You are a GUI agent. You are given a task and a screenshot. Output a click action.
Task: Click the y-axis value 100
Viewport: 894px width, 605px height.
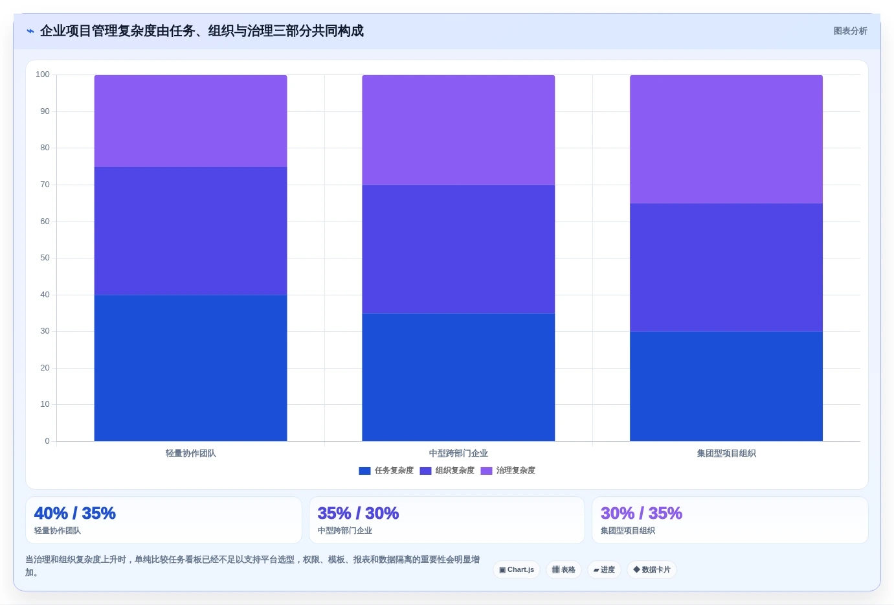click(43, 74)
